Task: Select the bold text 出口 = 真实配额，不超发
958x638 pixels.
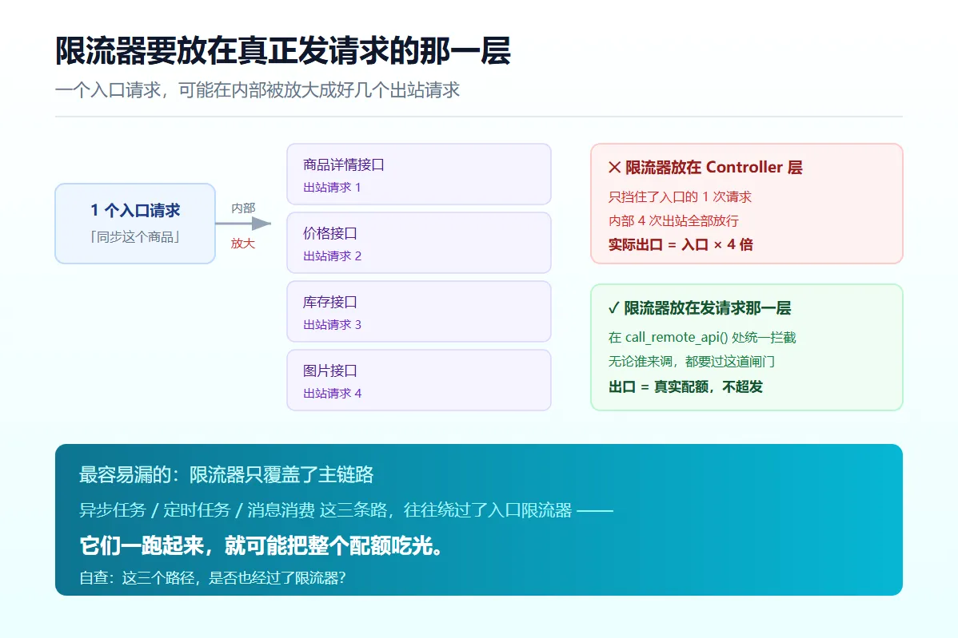Action: tap(685, 386)
